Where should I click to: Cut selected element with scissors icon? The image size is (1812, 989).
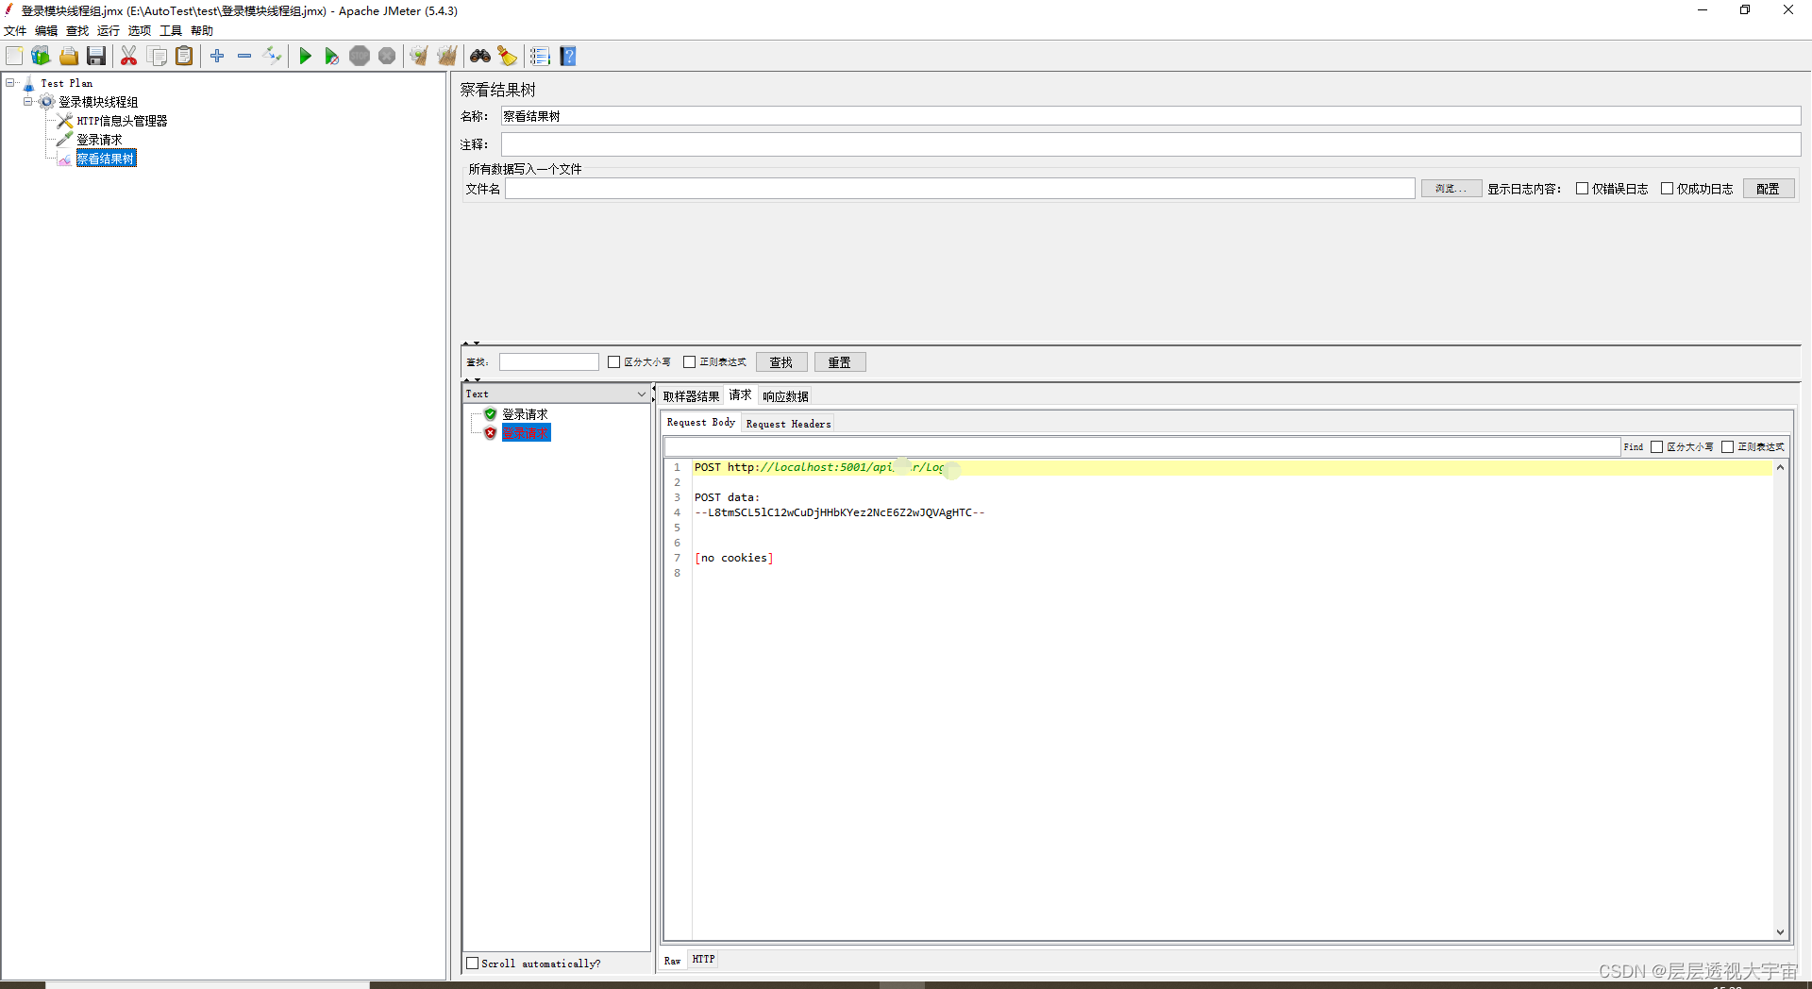(x=129, y=57)
